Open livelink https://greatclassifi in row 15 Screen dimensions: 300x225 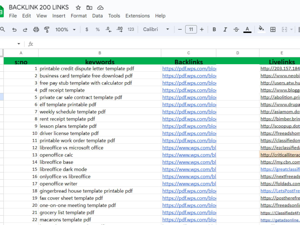[x=280, y=169]
